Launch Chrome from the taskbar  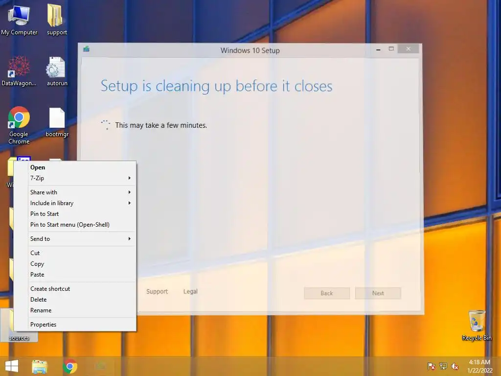[70, 366]
